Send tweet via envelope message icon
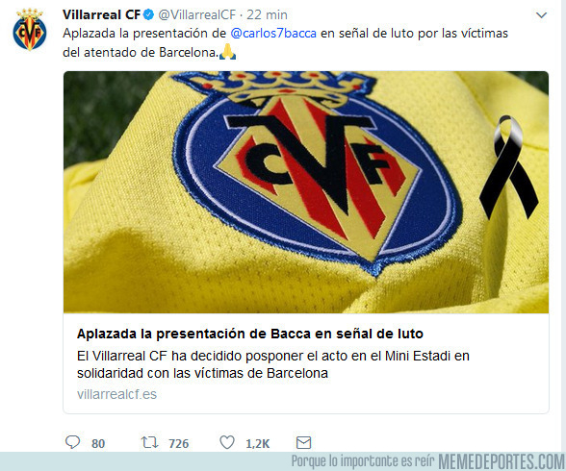The width and height of the screenshot is (566, 471). [303, 442]
